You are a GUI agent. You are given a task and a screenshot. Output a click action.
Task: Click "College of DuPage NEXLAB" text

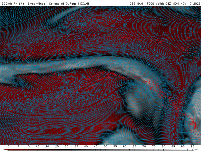pyautogui.click(x=69, y=4)
